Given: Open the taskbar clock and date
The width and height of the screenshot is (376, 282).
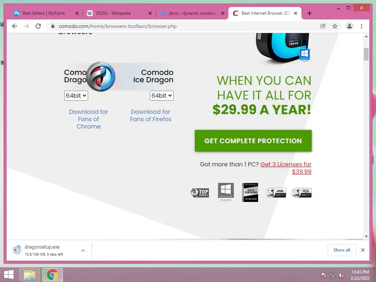Looking at the screenshot, I should tap(360, 275).
